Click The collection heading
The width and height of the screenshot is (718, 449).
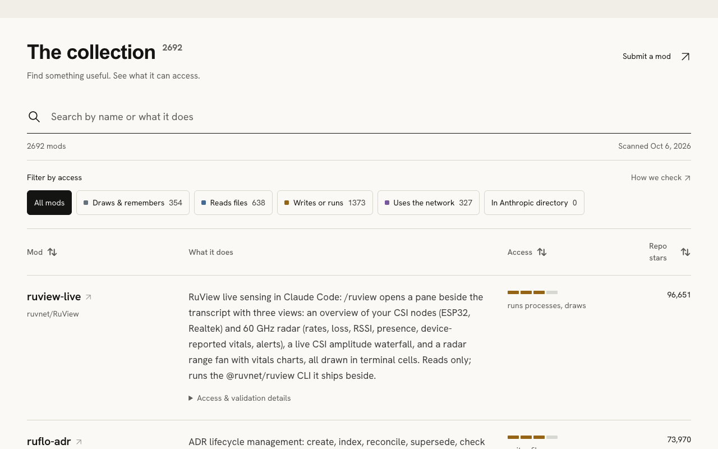[91, 52]
